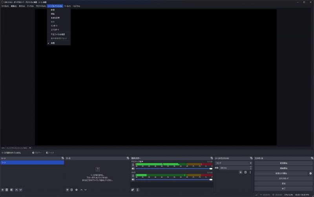Click the 300 ms duration field
Screen dimensions: 314x197
point(234,168)
